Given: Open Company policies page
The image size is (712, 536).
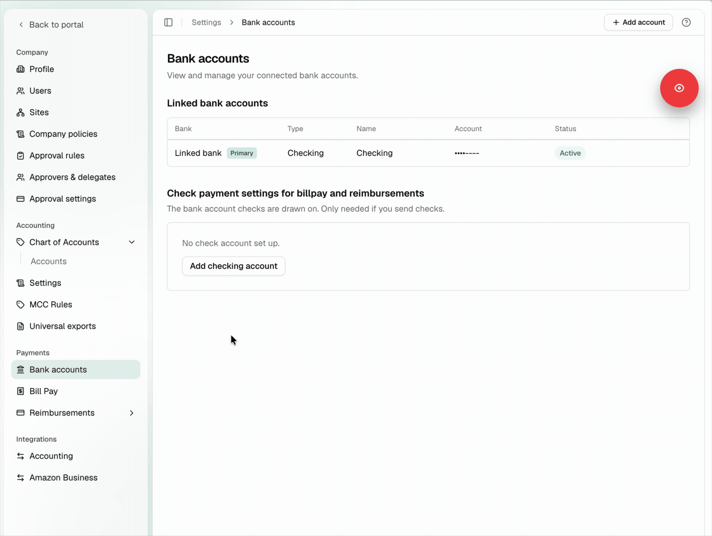Looking at the screenshot, I should (x=76, y=134).
